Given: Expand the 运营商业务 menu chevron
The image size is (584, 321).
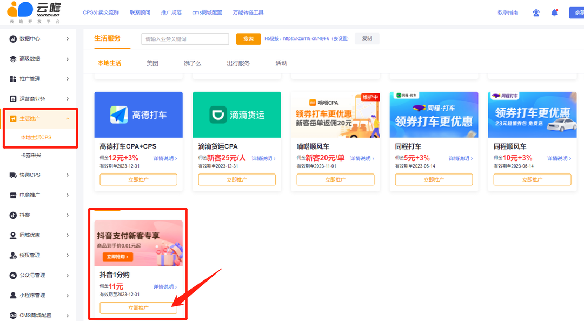Looking at the screenshot, I should (x=68, y=99).
